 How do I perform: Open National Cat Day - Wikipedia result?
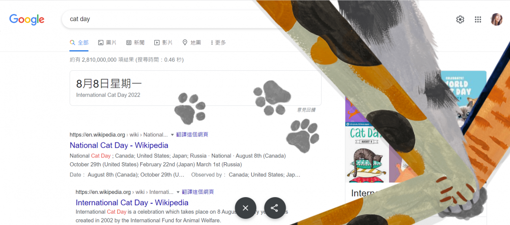119,145
